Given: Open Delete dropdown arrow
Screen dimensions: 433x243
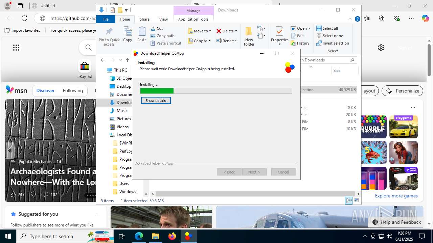Looking at the screenshot, I should [236, 31].
